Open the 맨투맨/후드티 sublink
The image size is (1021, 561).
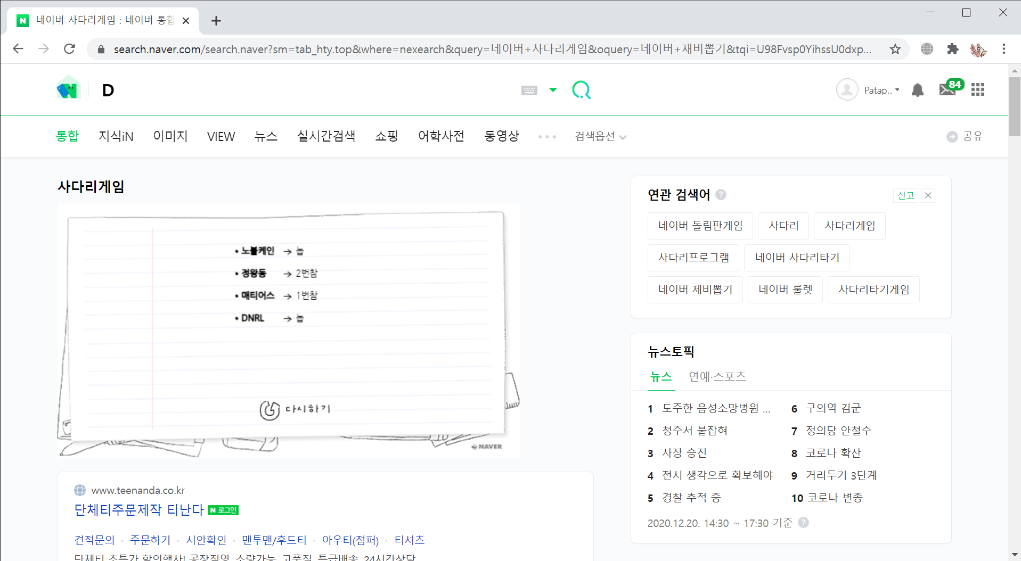coord(274,540)
